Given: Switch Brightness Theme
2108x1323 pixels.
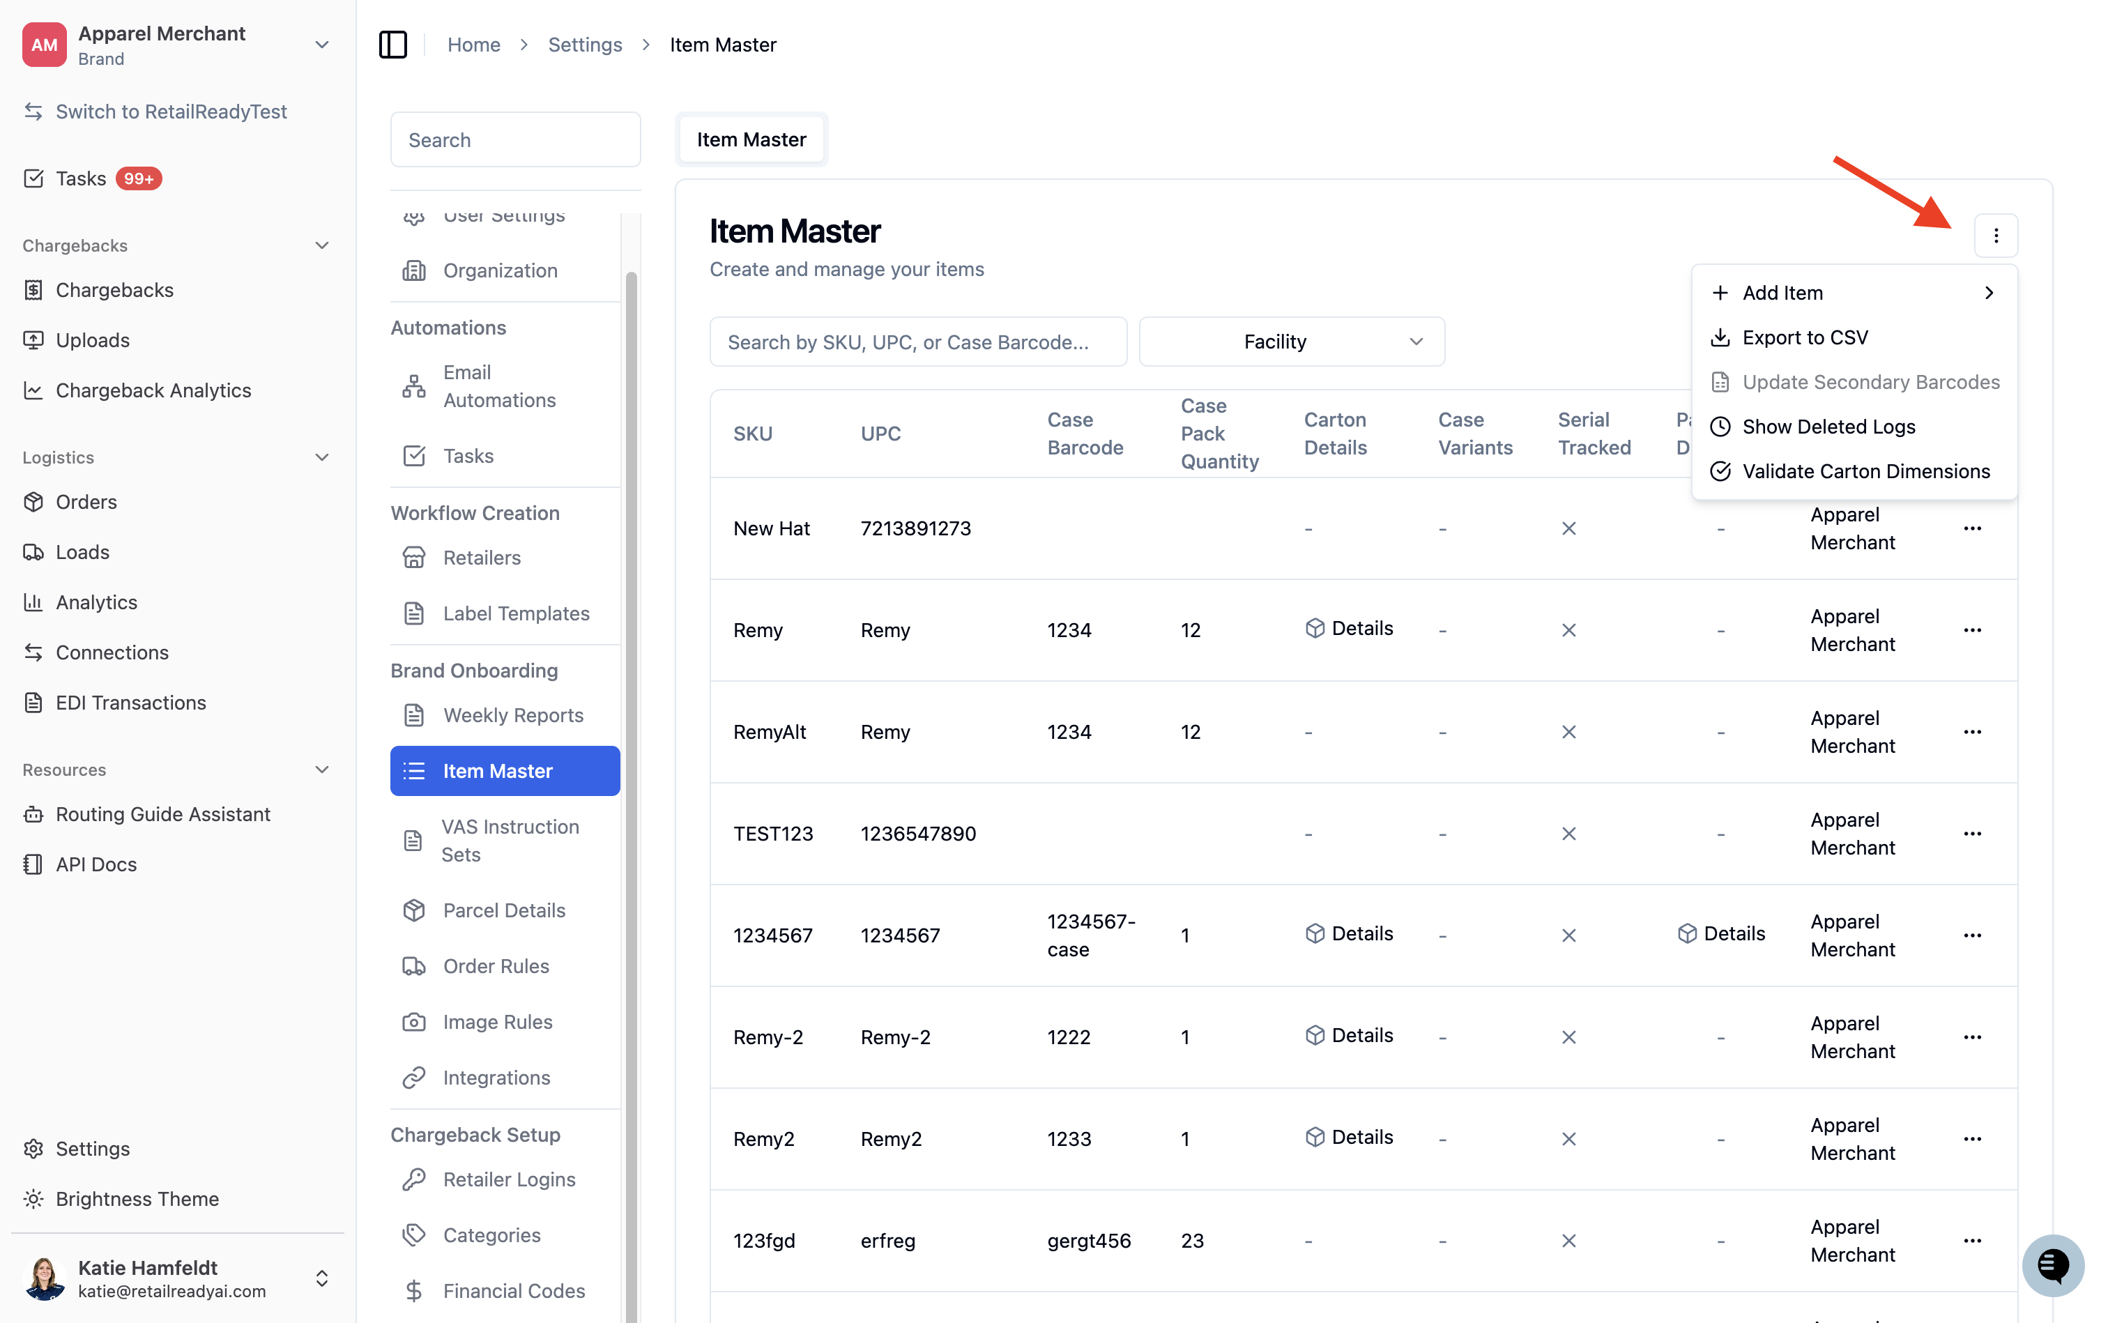Looking at the screenshot, I should coord(137,1199).
